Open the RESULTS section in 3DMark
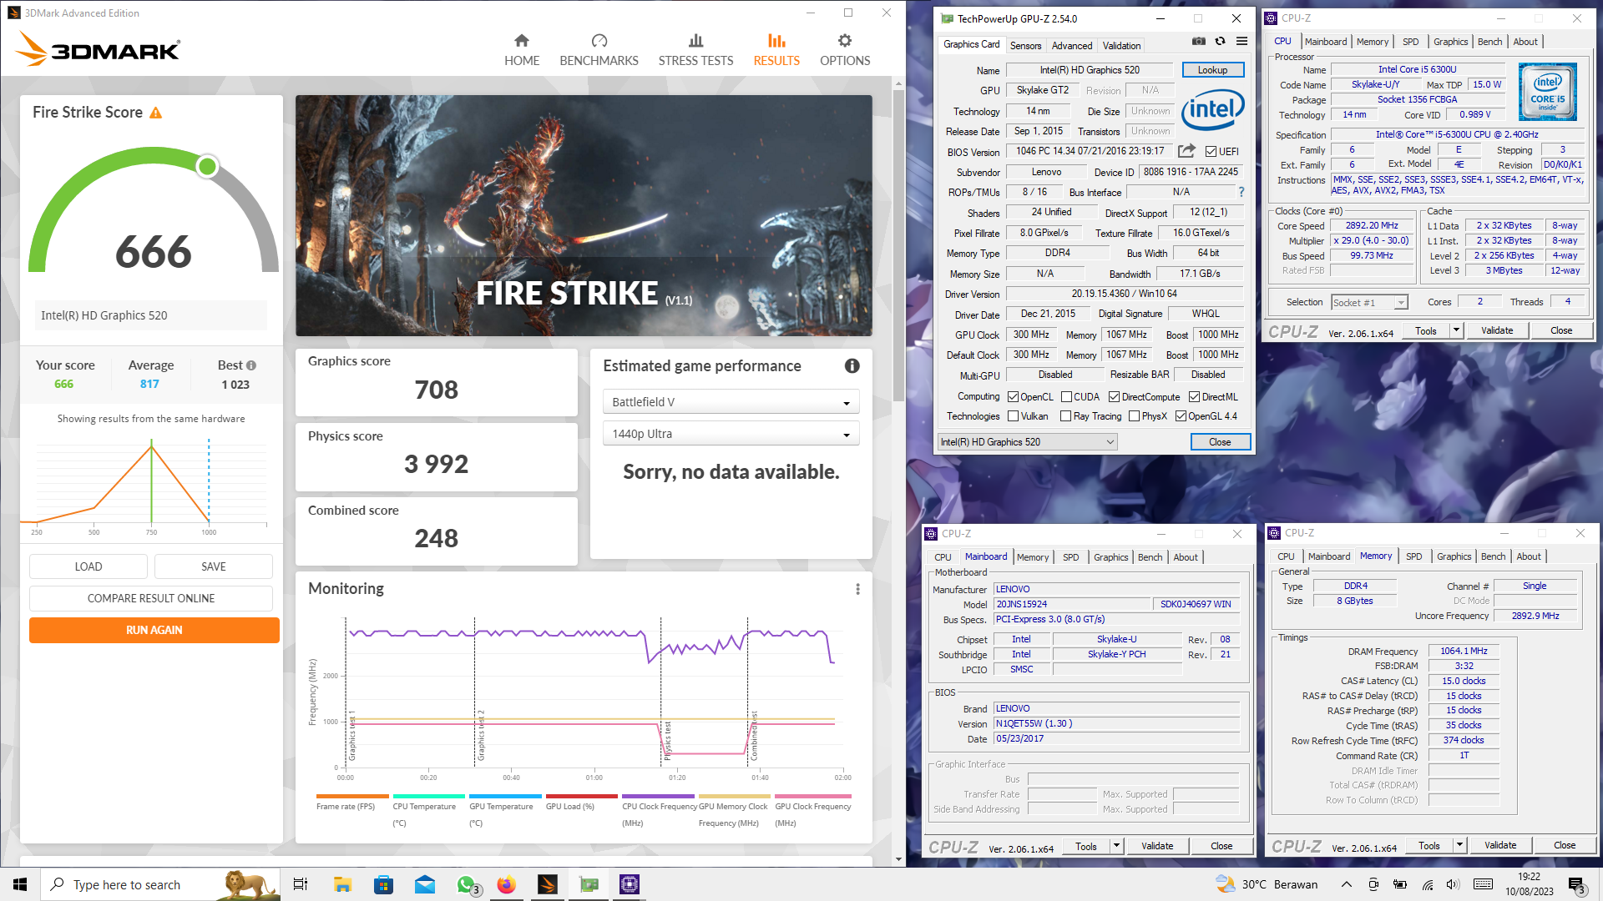Image resolution: width=1603 pixels, height=901 pixels. pyautogui.click(x=776, y=50)
